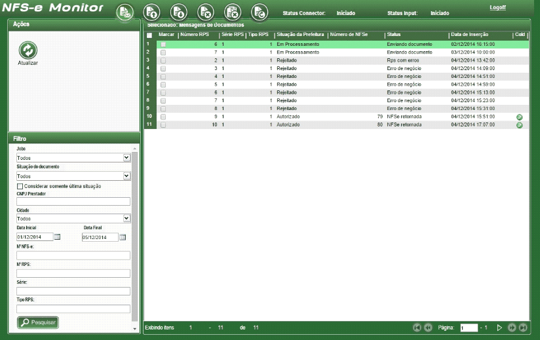Check the box for row 11 Autorizado
Image resolution: width=540 pixels, height=340 pixels.
pyautogui.click(x=163, y=124)
